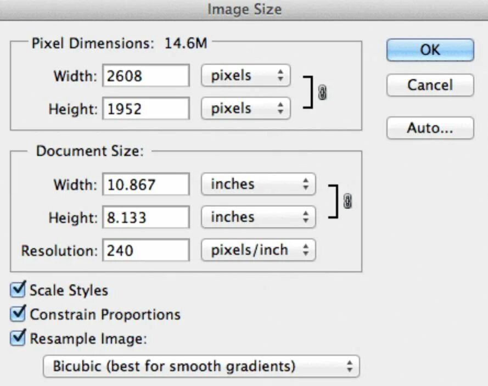The height and width of the screenshot is (386, 488).
Task: Open pixel width units dropdown
Action: [245, 76]
